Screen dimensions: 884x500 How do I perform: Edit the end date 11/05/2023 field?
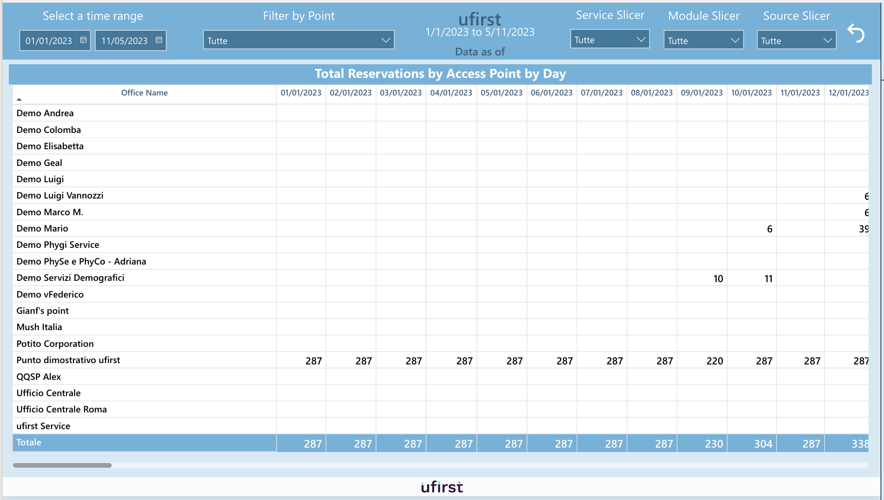click(124, 40)
